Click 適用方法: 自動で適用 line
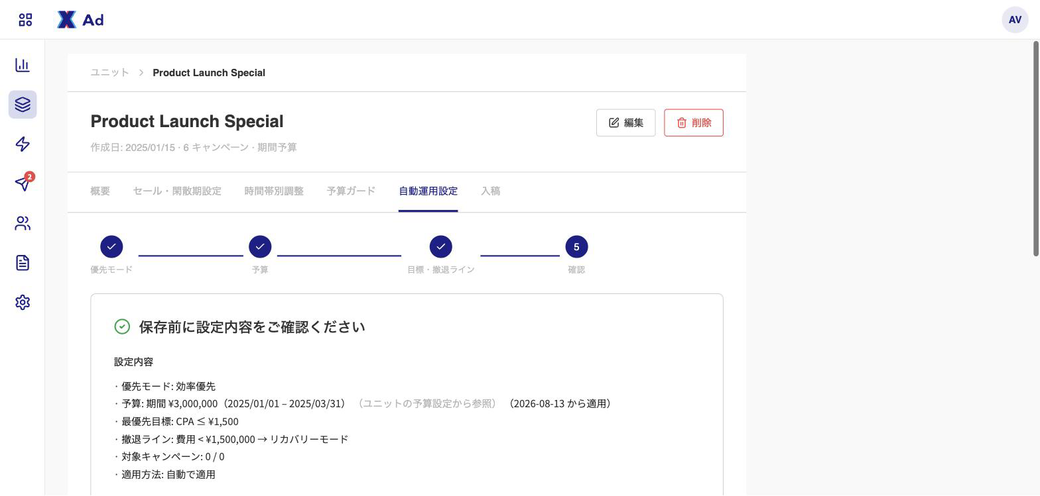Screen dimensions: 1040x496 click(x=164, y=475)
